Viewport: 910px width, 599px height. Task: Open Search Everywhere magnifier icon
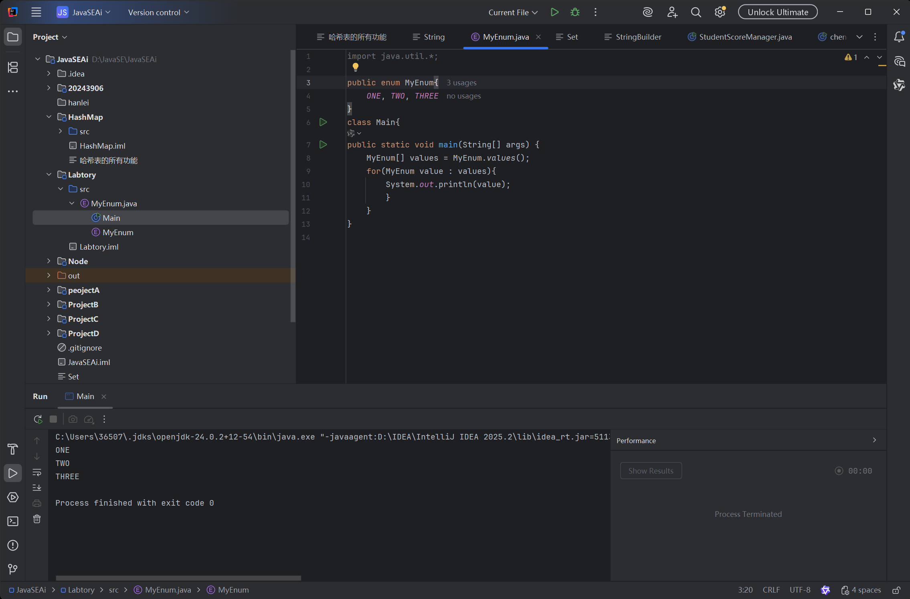[696, 12]
